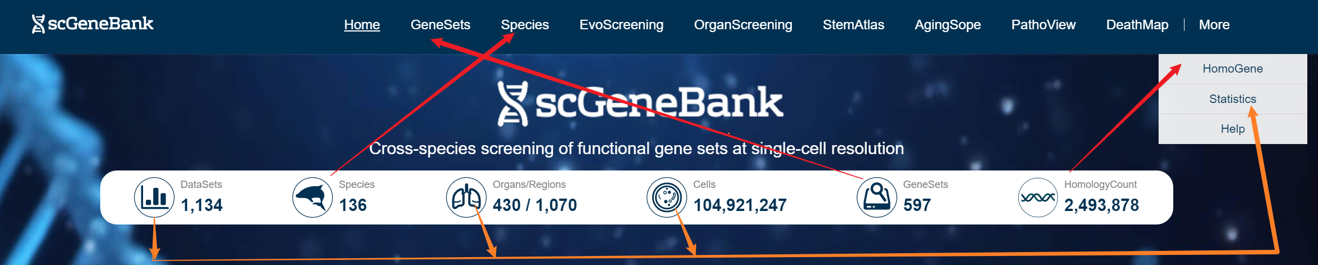Select Statistics from the More menu
Image resolution: width=1318 pixels, height=265 pixels.
1232,99
